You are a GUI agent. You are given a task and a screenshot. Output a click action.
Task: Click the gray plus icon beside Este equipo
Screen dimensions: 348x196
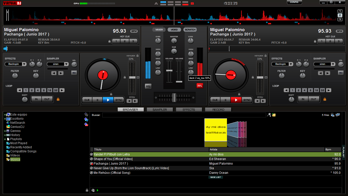pos(86,115)
